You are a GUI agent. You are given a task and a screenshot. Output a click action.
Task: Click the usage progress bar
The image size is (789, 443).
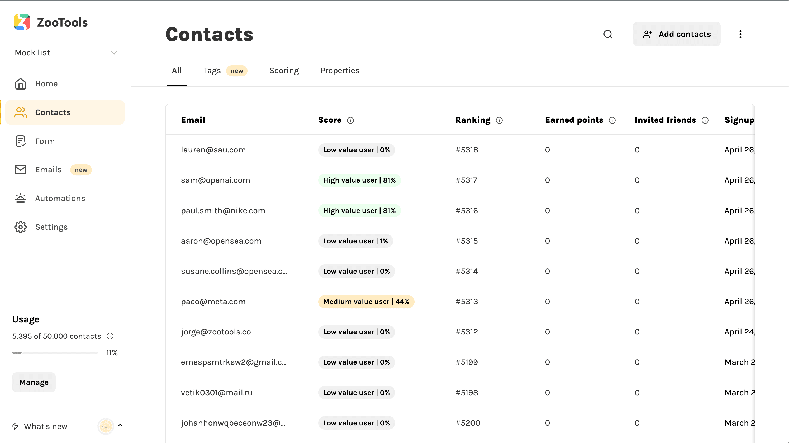(x=55, y=353)
